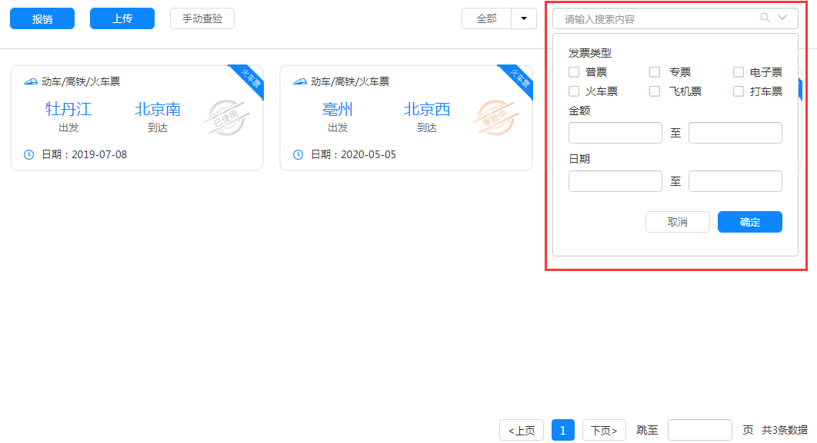The width and height of the screenshot is (817, 443).
Task: Click 确定 to apply filters
Action: pyautogui.click(x=749, y=222)
